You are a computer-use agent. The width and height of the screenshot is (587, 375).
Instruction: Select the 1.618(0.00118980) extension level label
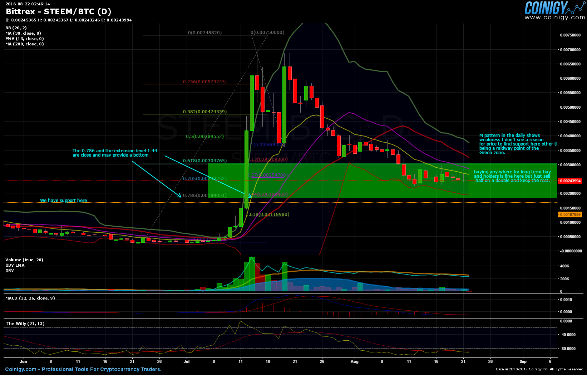coord(267,214)
